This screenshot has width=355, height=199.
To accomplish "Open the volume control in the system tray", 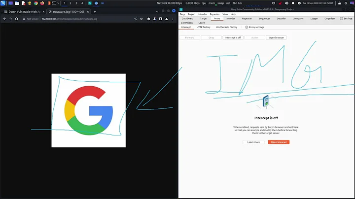I will [x=286, y=3].
